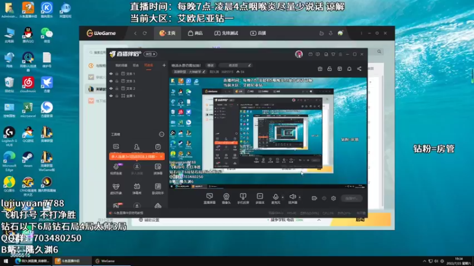Click the stop streaming button
This screenshot has height=266, width=474.
point(351,198)
